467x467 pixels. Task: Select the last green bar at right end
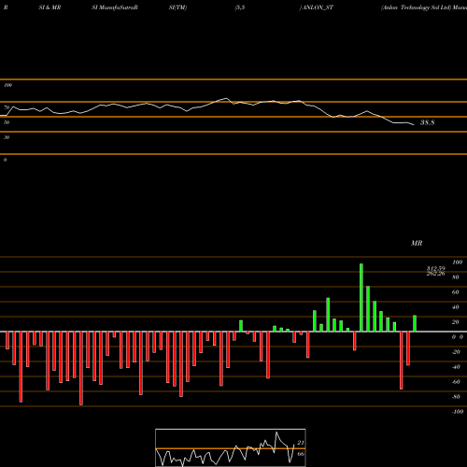tap(415, 323)
